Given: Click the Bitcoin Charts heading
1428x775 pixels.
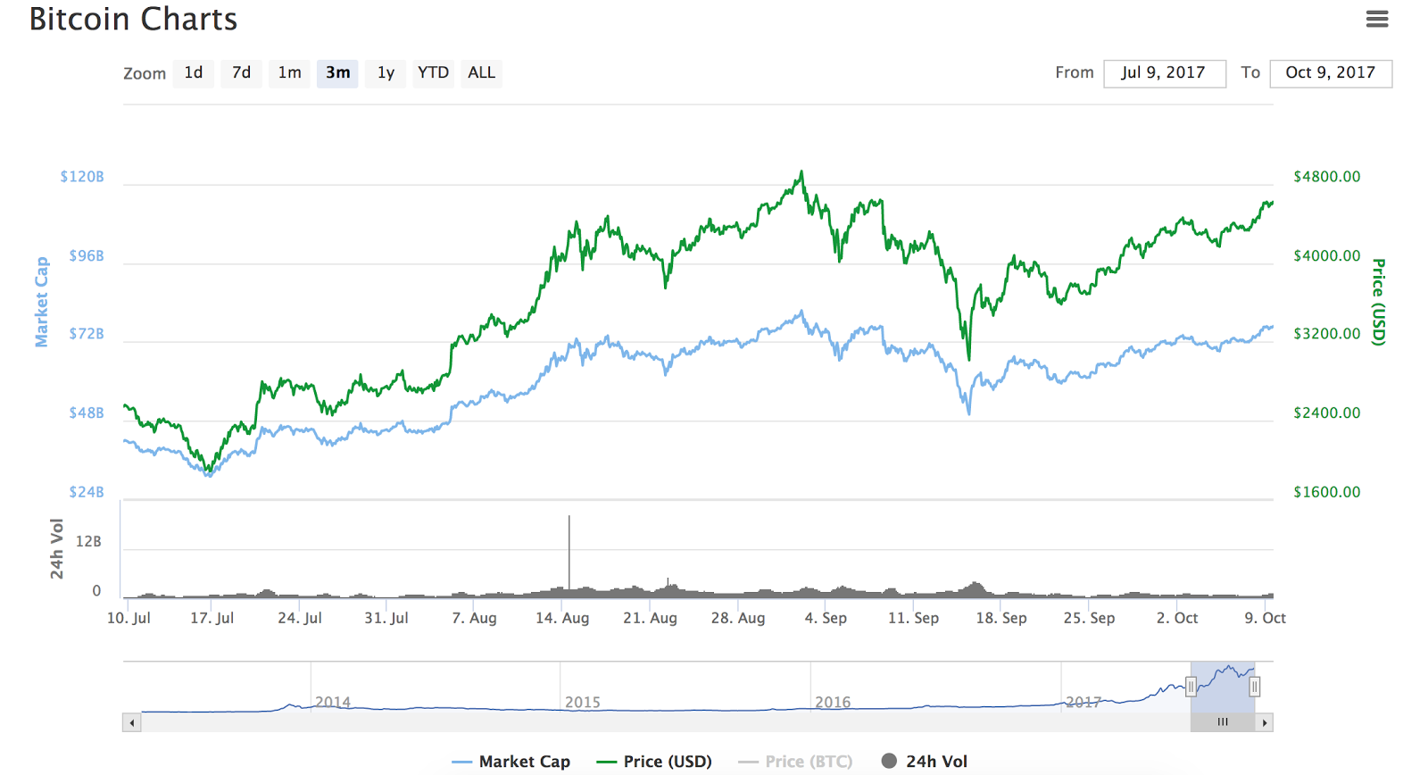Looking at the screenshot, I should click(133, 20).
